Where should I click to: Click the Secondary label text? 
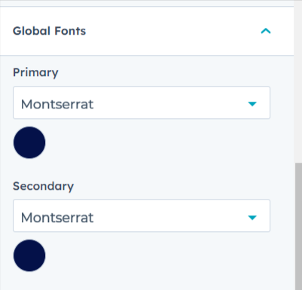43,186
